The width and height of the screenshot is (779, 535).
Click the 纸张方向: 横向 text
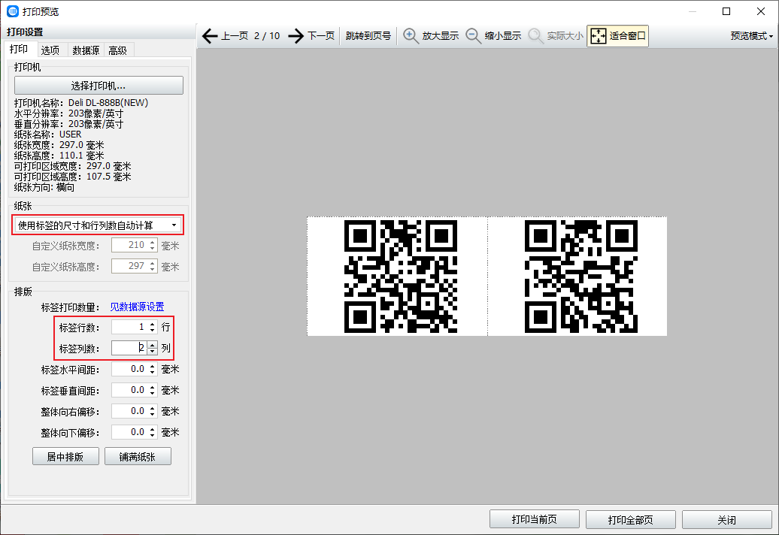click(44, 187)
